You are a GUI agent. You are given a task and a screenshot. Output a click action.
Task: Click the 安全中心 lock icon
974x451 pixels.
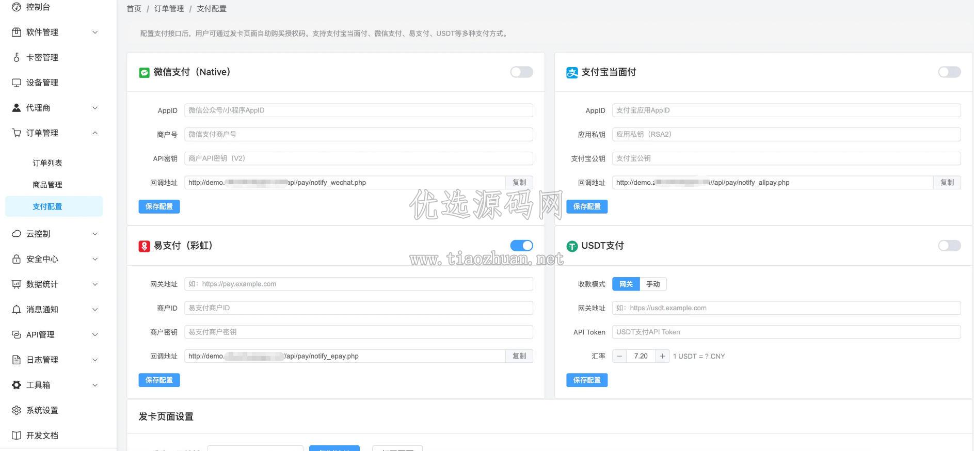point(17,259)
